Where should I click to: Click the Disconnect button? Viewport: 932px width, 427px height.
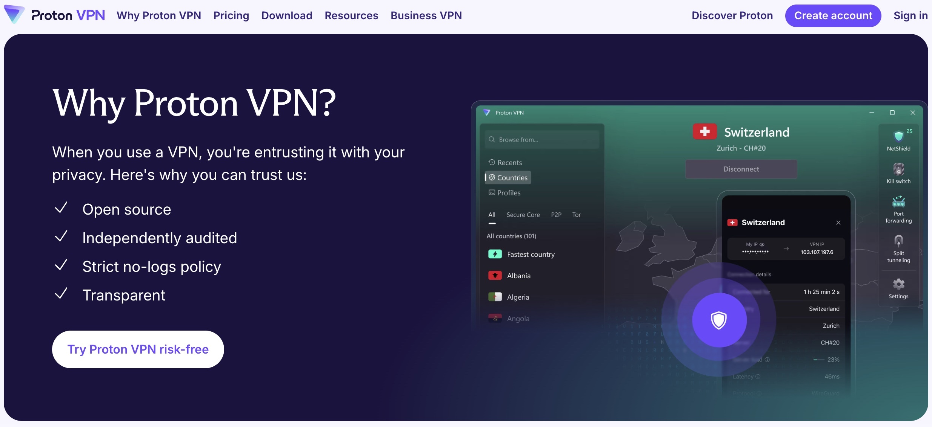click(741, 169)
